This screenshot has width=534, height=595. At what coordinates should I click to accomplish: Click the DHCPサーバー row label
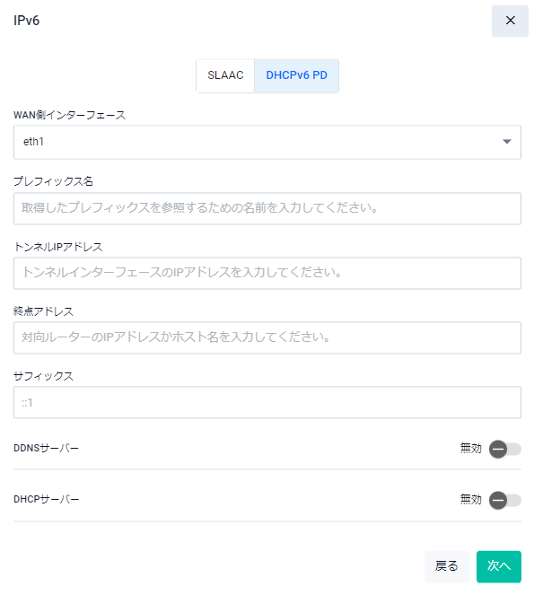click(47, 499)
